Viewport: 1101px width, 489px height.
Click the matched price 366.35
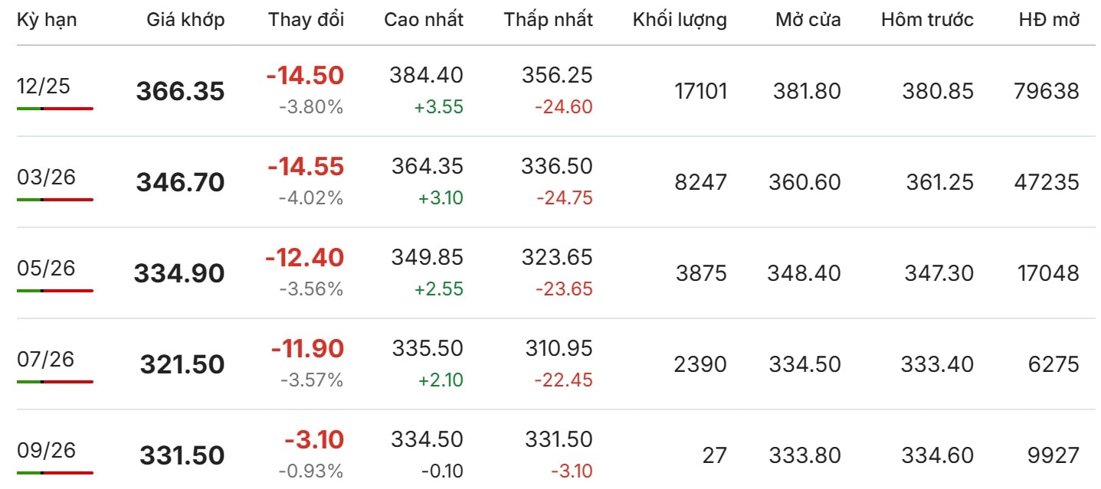click(181, 91)
